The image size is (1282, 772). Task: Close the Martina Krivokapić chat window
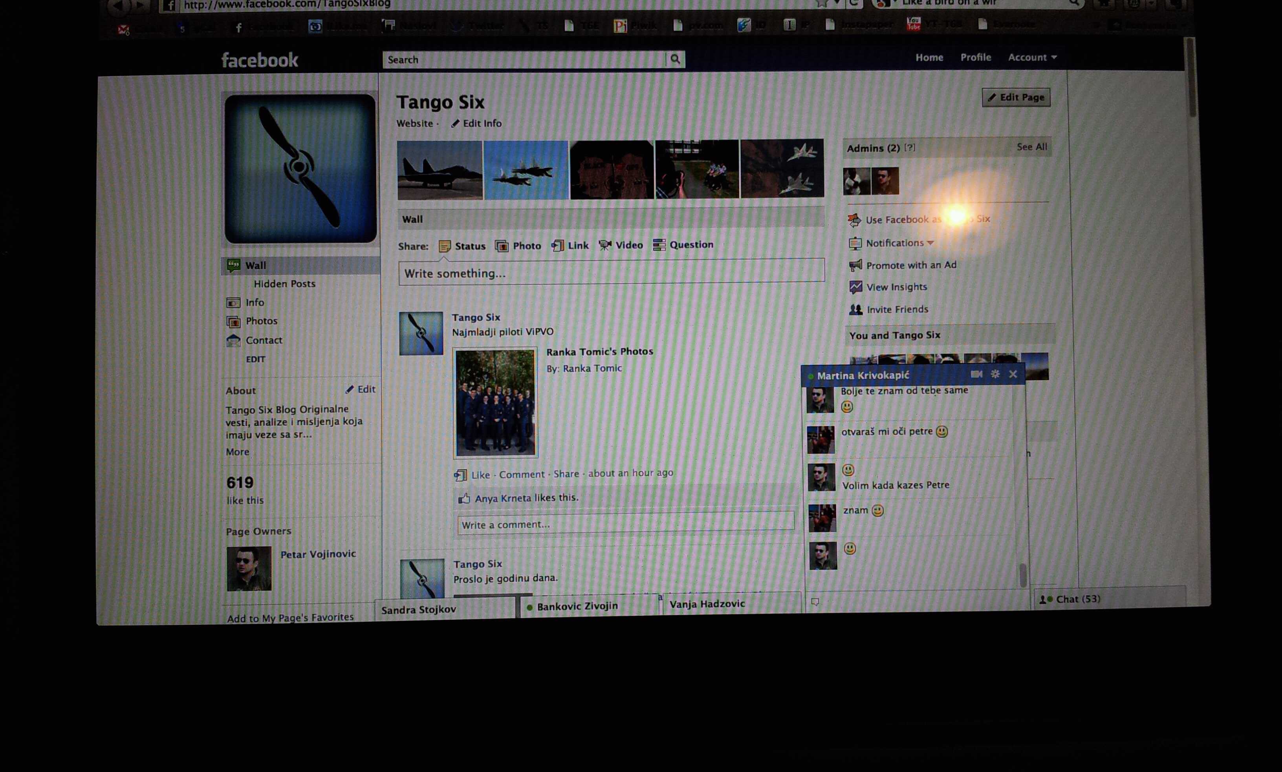click(x=1013, y=374)
